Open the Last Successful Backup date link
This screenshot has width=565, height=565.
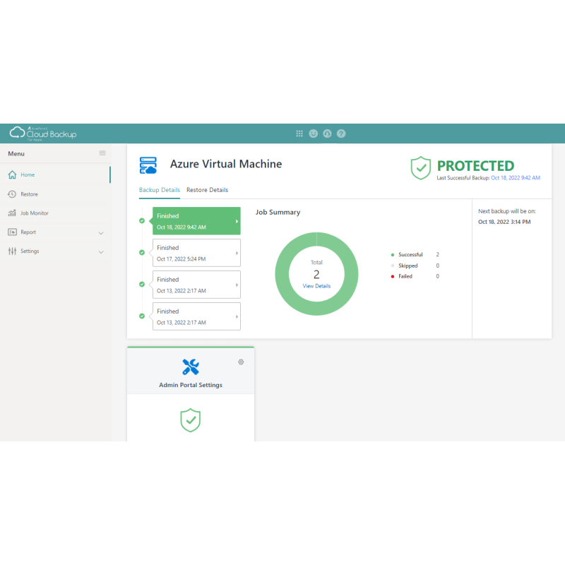coord(516,178)
